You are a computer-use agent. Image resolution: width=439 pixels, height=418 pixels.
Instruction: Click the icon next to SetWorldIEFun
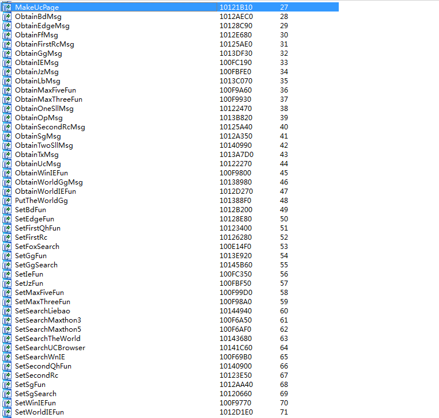coord(7,412)
